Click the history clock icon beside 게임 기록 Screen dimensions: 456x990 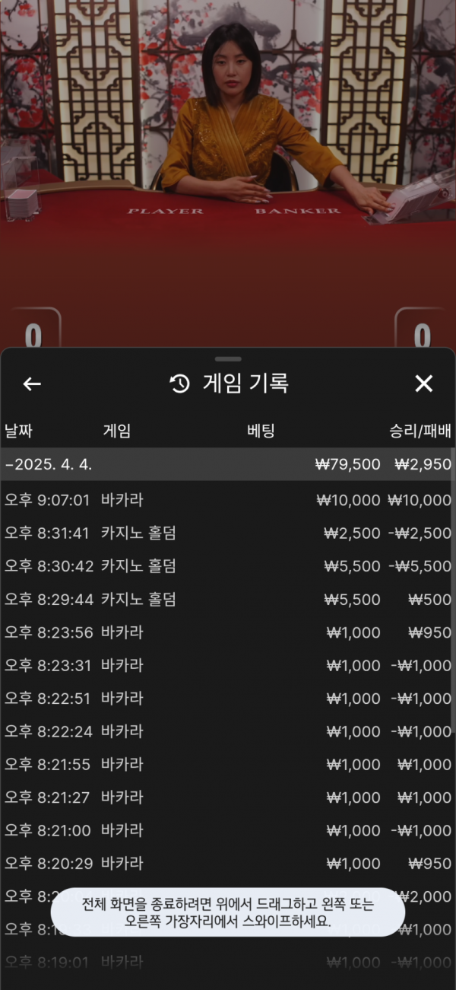click(x=179, y=384)
